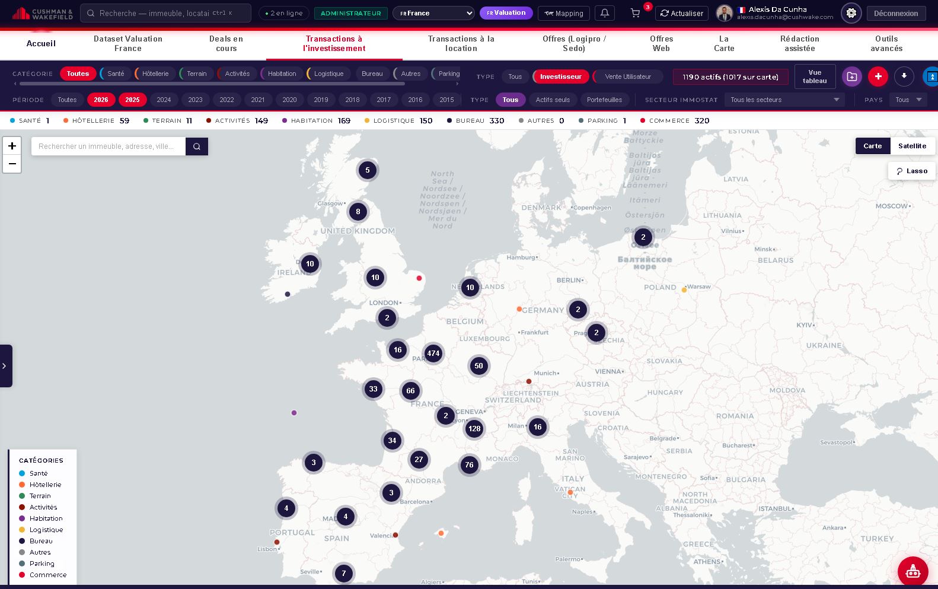This screenshot has height=589, width=938.
Task: Activate the Lasso selection tool
Action: [912, 171]
